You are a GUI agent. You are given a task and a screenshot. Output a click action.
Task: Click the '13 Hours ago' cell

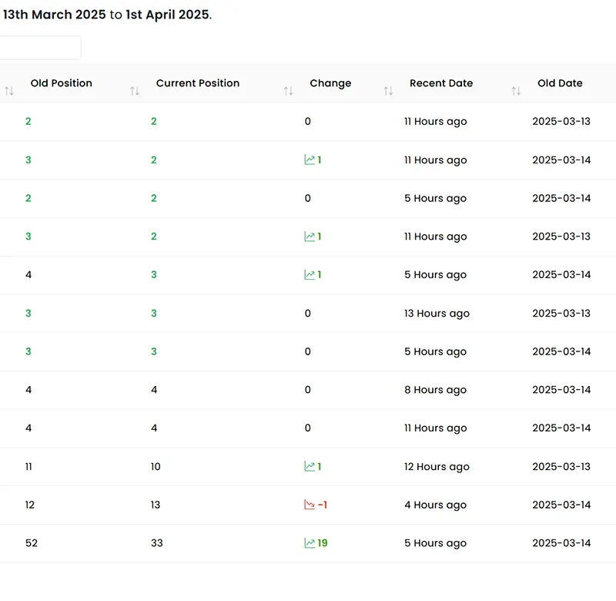click(437, 314)
